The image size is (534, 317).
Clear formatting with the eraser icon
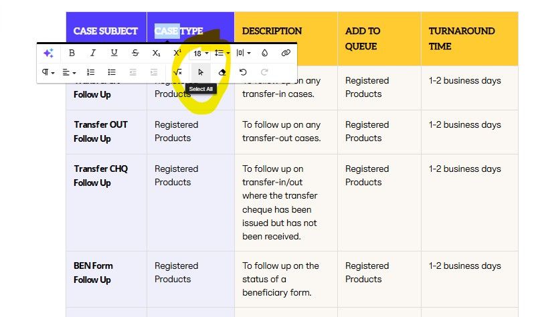[222, 72]
